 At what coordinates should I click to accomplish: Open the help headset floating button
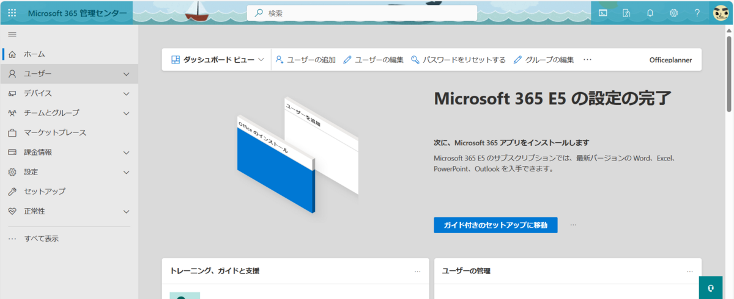pyautogui.click(x=711, y=287)
